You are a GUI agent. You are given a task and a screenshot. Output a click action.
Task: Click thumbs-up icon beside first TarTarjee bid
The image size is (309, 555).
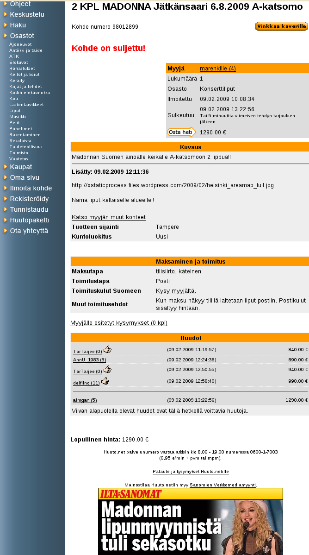(x=107, y=349)
